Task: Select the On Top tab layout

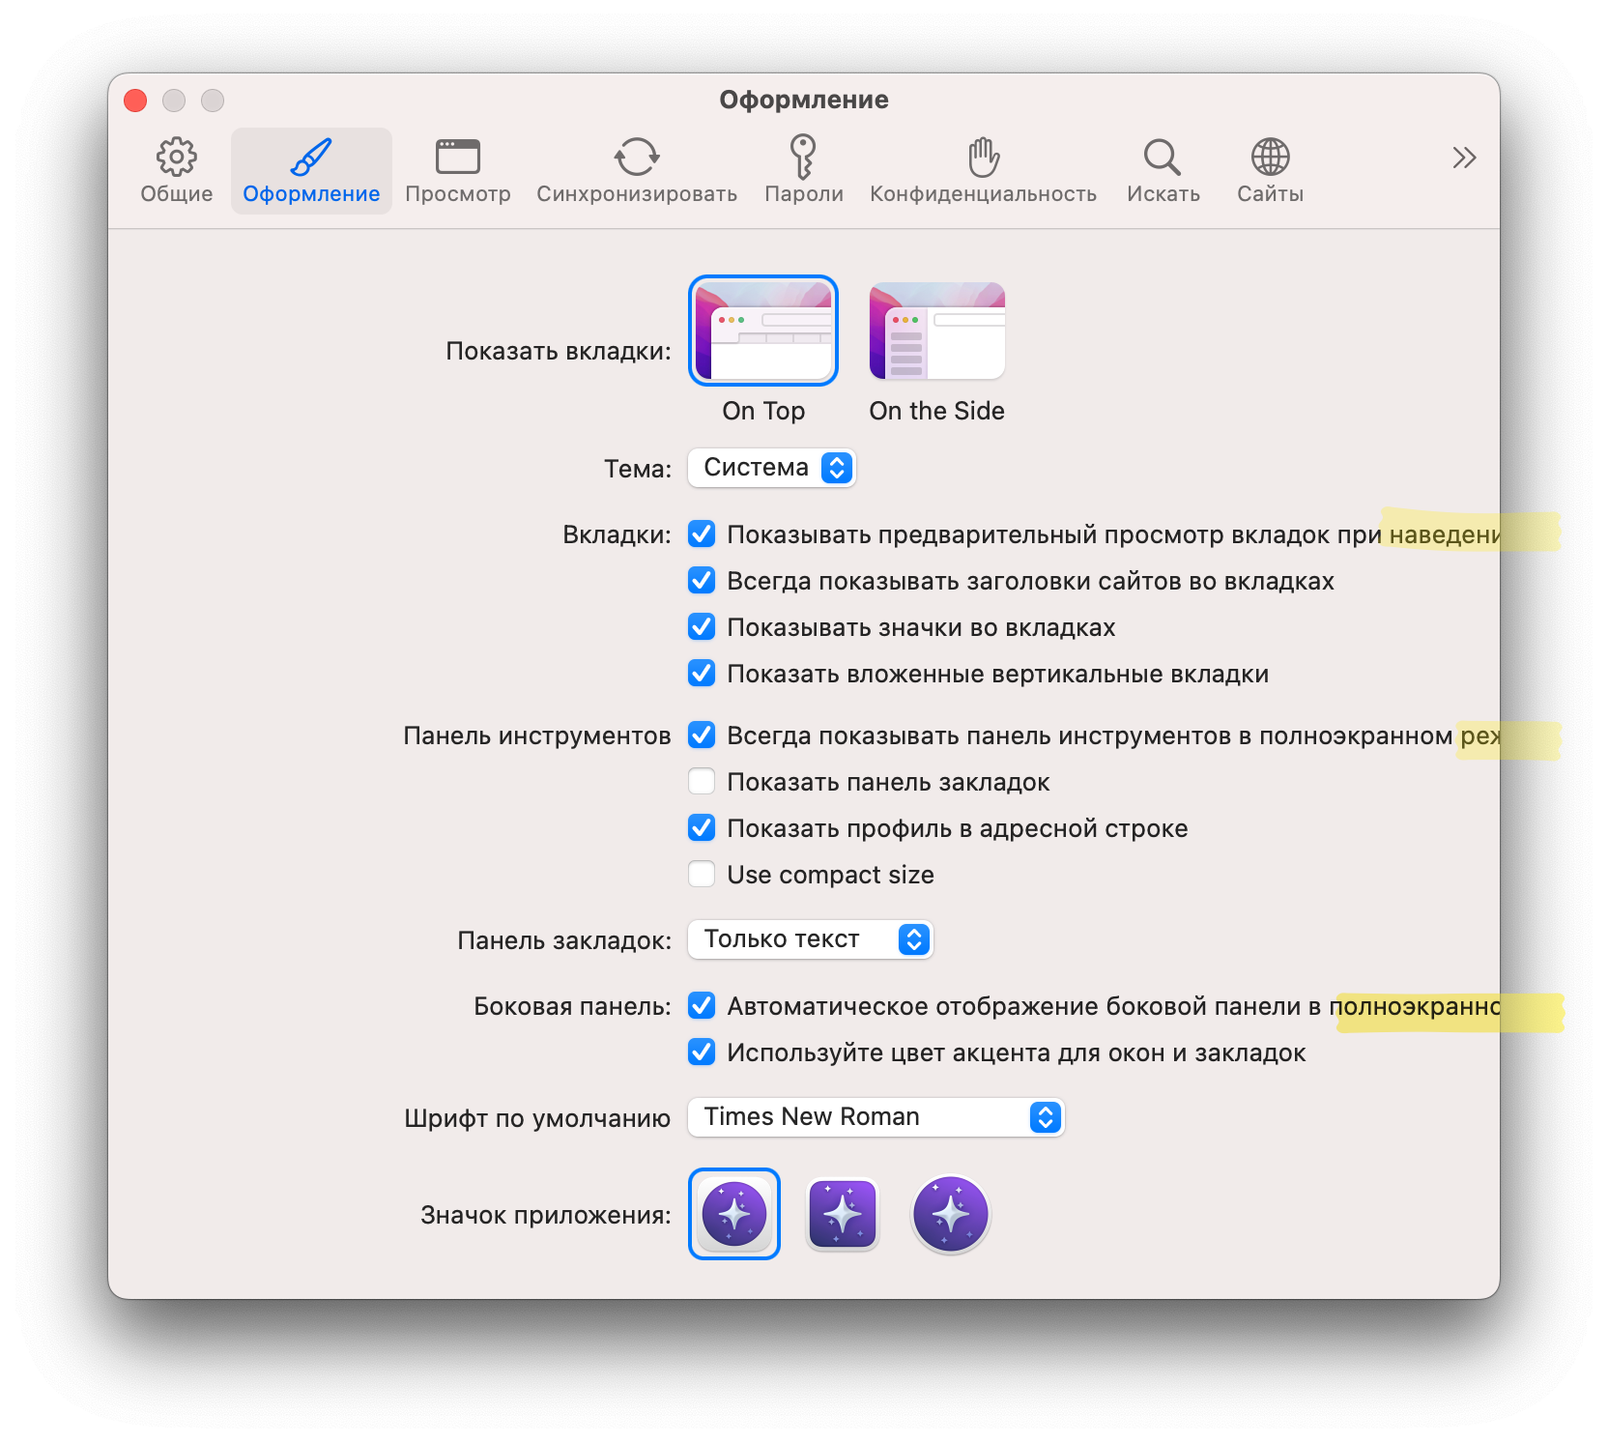Action: (x=763, y=332)
